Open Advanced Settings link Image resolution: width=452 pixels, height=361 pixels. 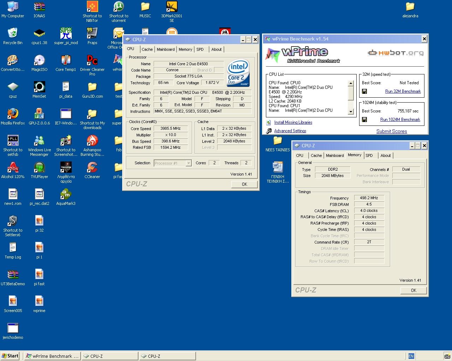pos(290,131)
